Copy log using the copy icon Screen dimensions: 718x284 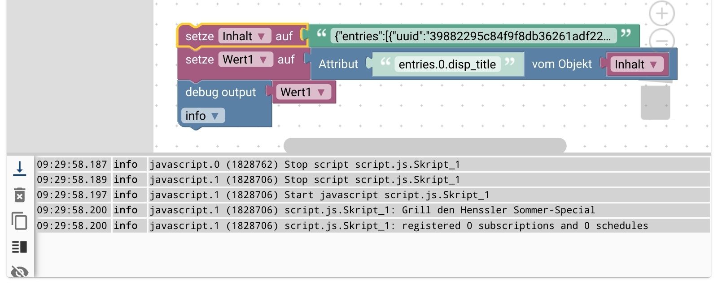pos(19,221)
